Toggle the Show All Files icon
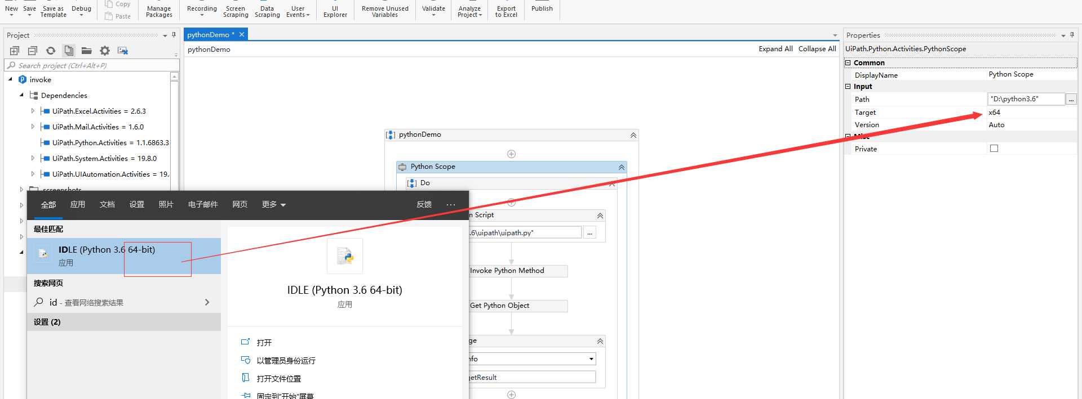1082x399 pixels. point(69,51)
